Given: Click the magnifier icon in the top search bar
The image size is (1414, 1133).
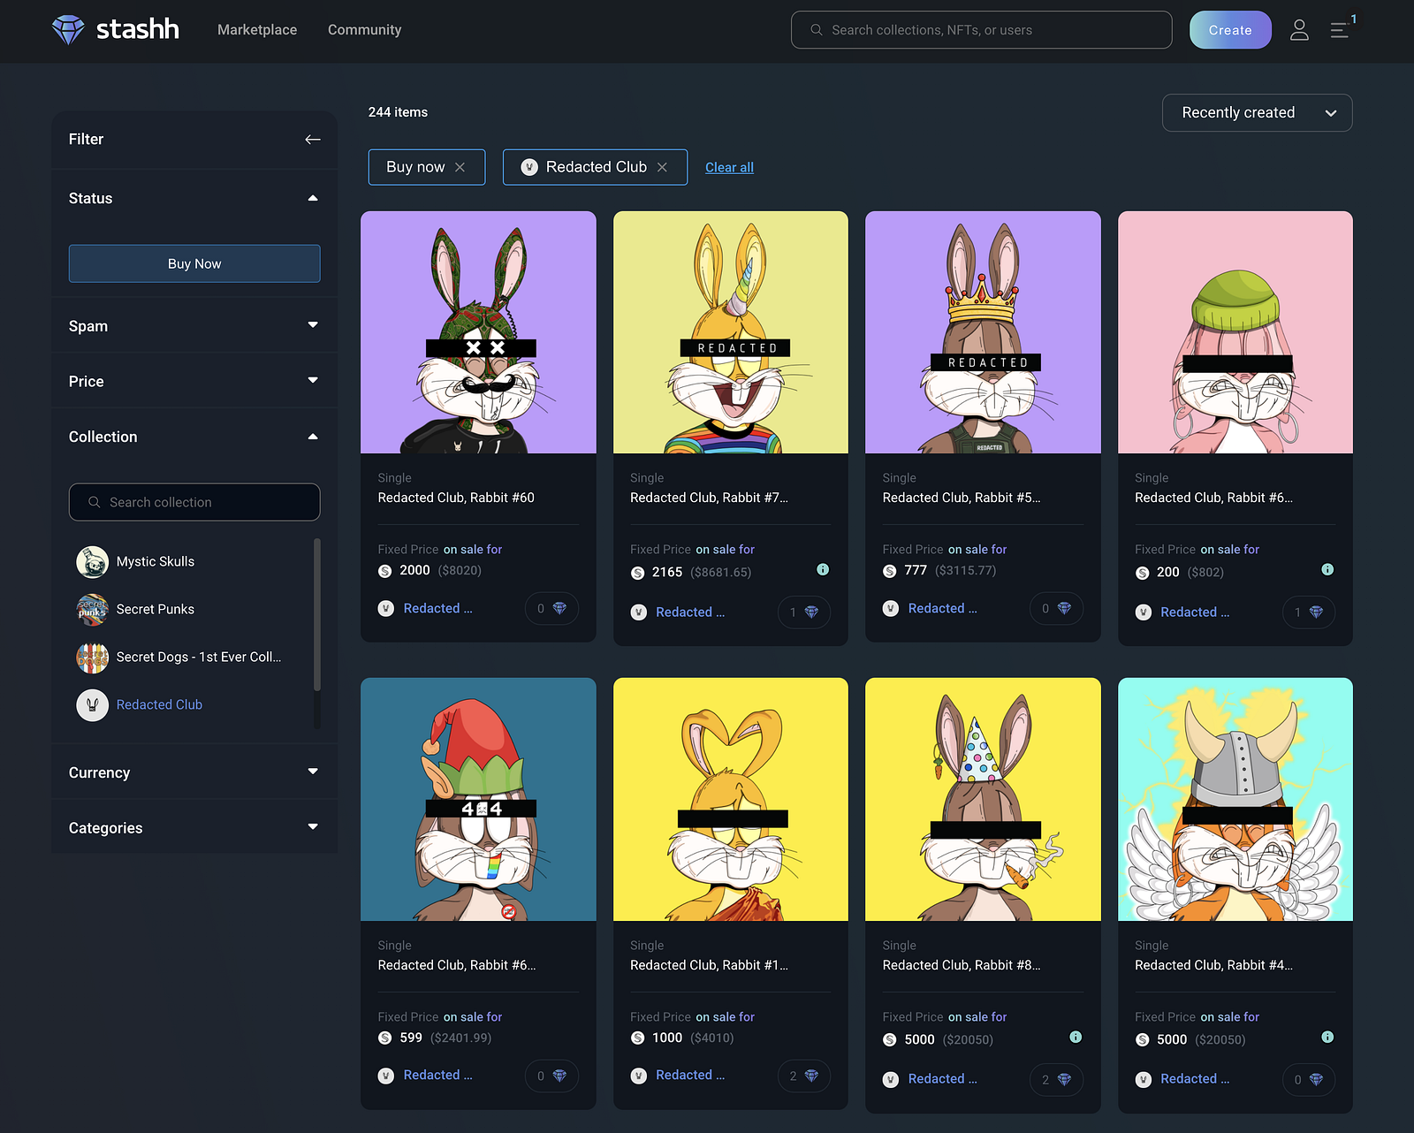Looking at the screenshot, I should [x=817, y=30].
